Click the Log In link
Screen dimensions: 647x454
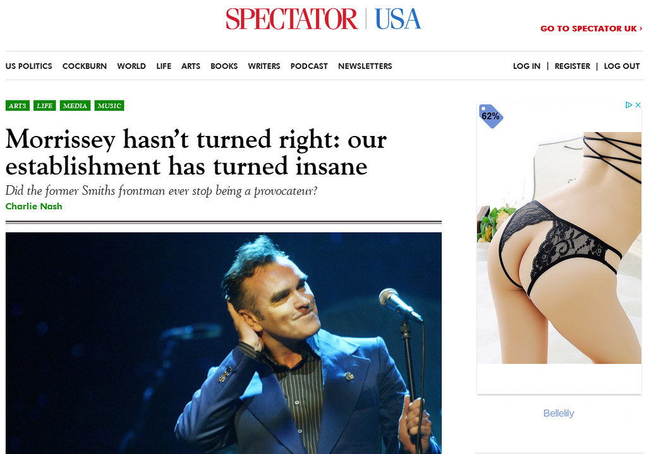(526, 66)
